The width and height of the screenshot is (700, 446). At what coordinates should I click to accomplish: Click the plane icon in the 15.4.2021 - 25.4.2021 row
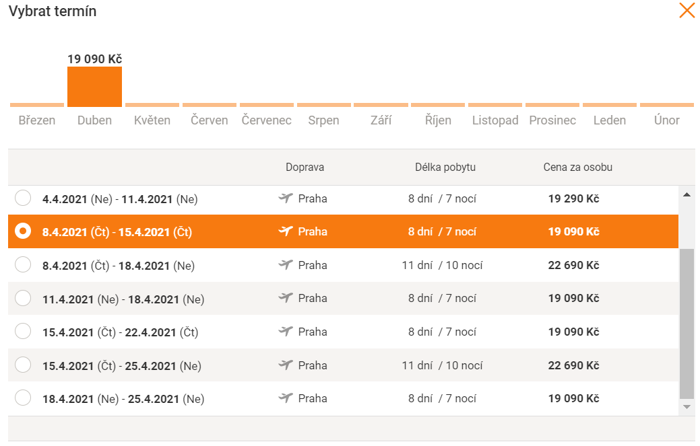[286, 365]
